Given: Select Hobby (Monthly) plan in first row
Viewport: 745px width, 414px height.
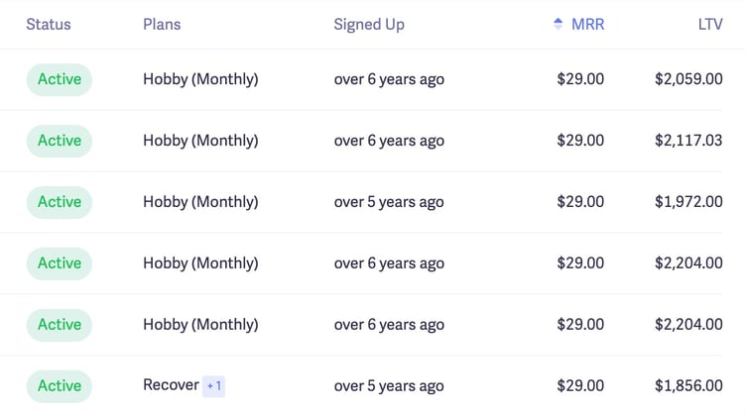Looking at the screenshot, I should [x=200, y=79].
